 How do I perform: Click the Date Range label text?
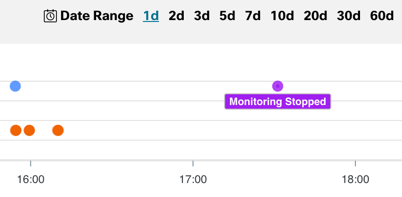[97, 16]
